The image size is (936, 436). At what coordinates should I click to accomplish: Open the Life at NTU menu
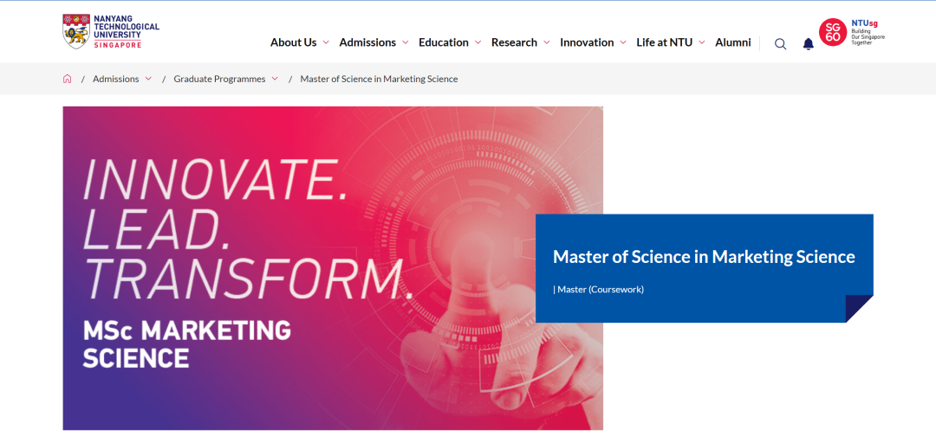[665, 42]
